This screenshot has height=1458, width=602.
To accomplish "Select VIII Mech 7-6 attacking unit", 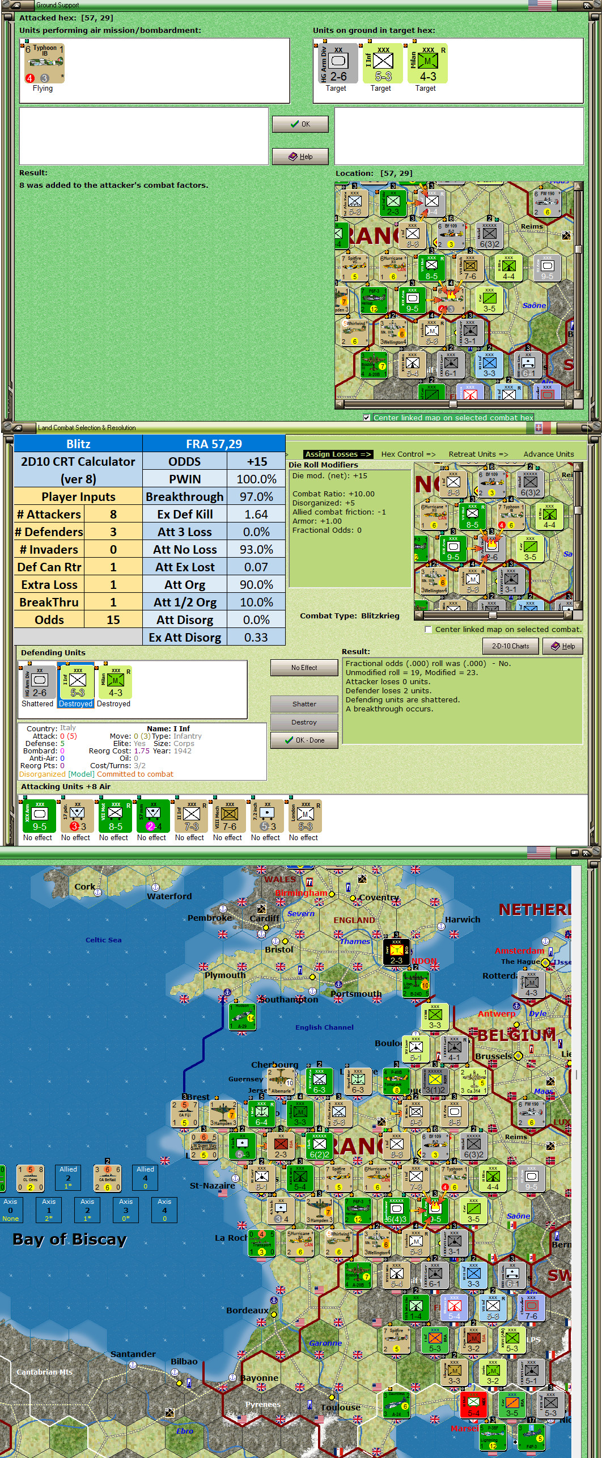I will click(228, 816).
